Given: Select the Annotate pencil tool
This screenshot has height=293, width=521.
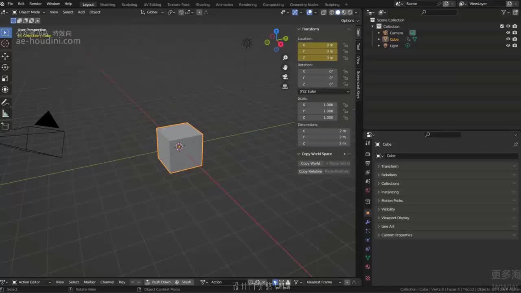Looking at the screenshot, I should 6,103.
